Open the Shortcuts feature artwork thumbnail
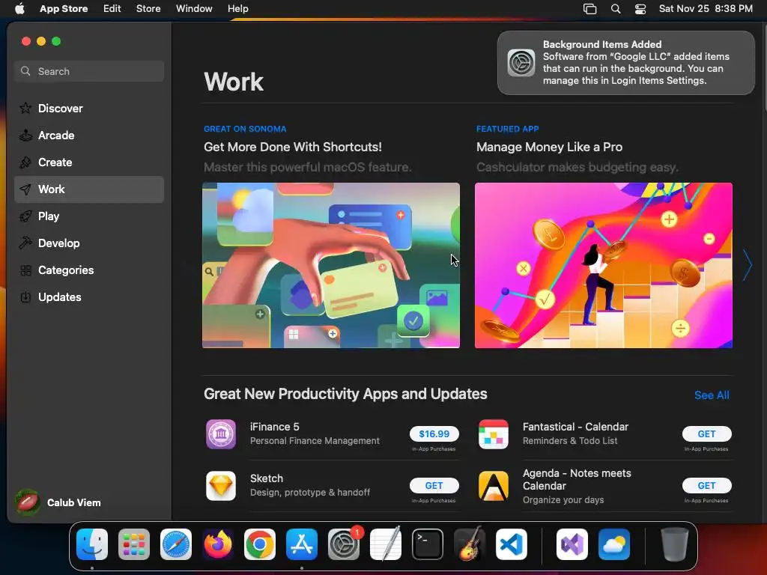This screenshot has height=575, width=767. coord(331,266)
